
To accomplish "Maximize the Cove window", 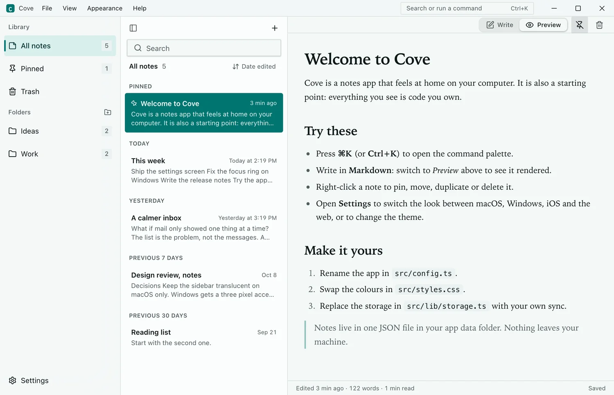I will click(578, 8).
